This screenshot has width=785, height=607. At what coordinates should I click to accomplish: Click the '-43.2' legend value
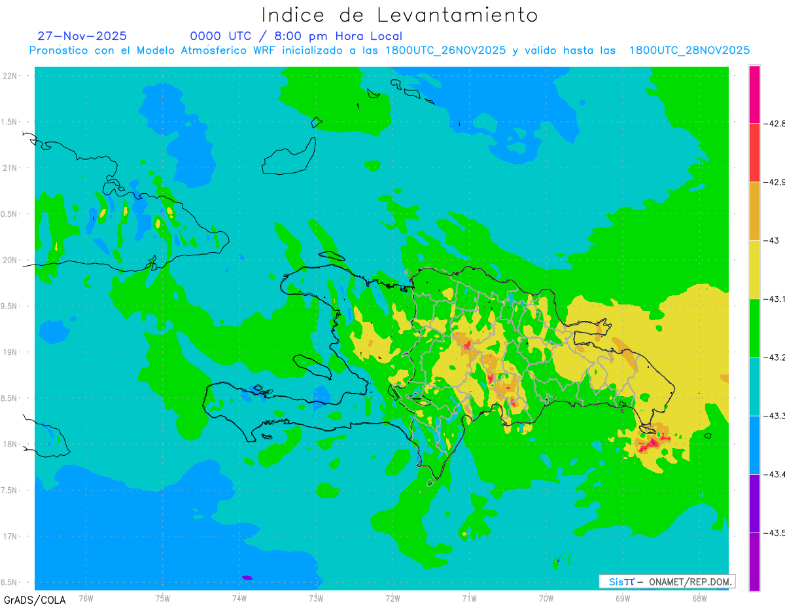(773, 357)
